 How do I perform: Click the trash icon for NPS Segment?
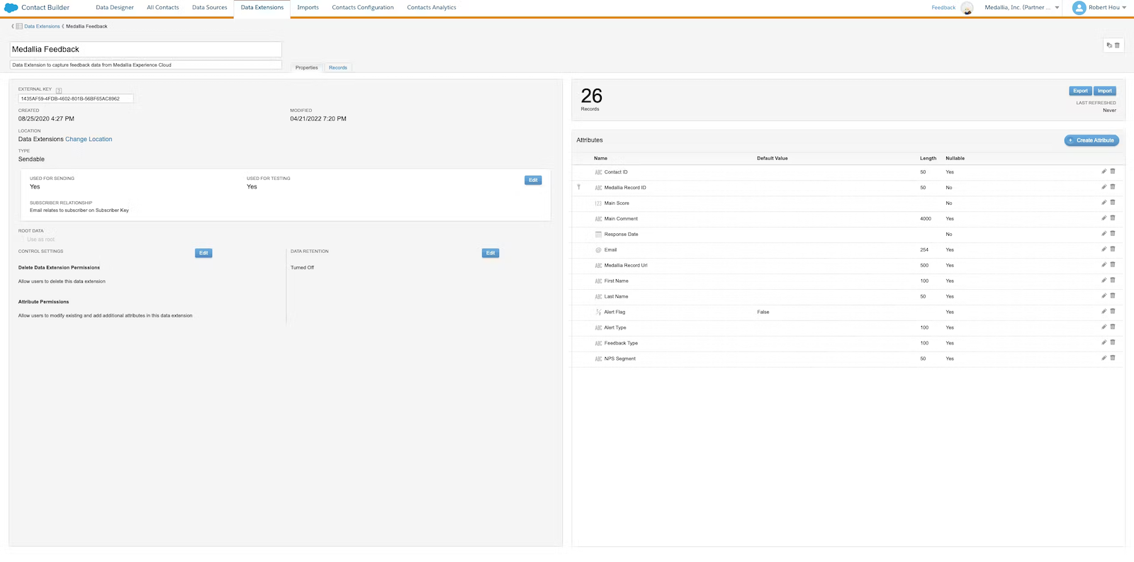click(1113, 358)
